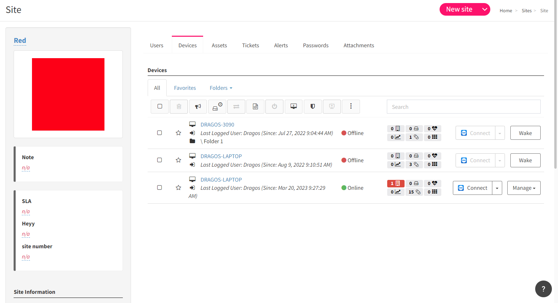Click the grid badge on online DRAGOS-LAPTOP
The width and height of the screenshot is (558, 303).
pyautogui.click(x=432, y=192)
